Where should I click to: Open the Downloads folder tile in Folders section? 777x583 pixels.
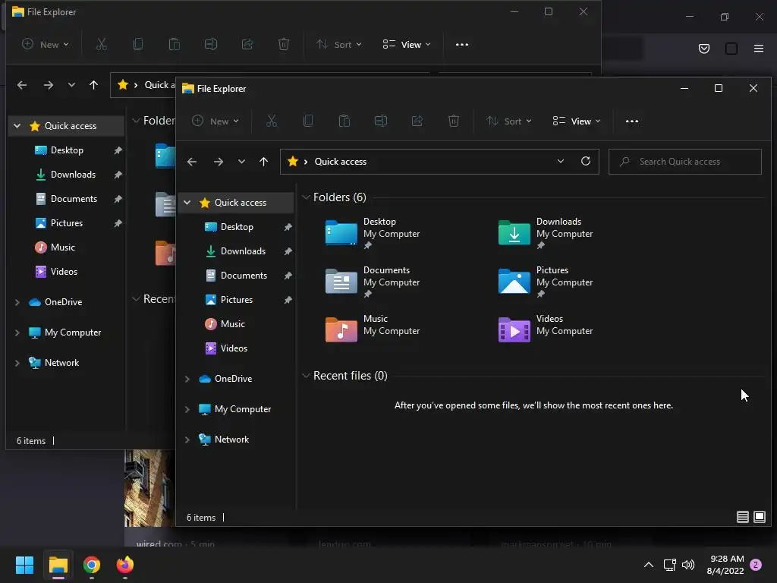coord(546,233)
